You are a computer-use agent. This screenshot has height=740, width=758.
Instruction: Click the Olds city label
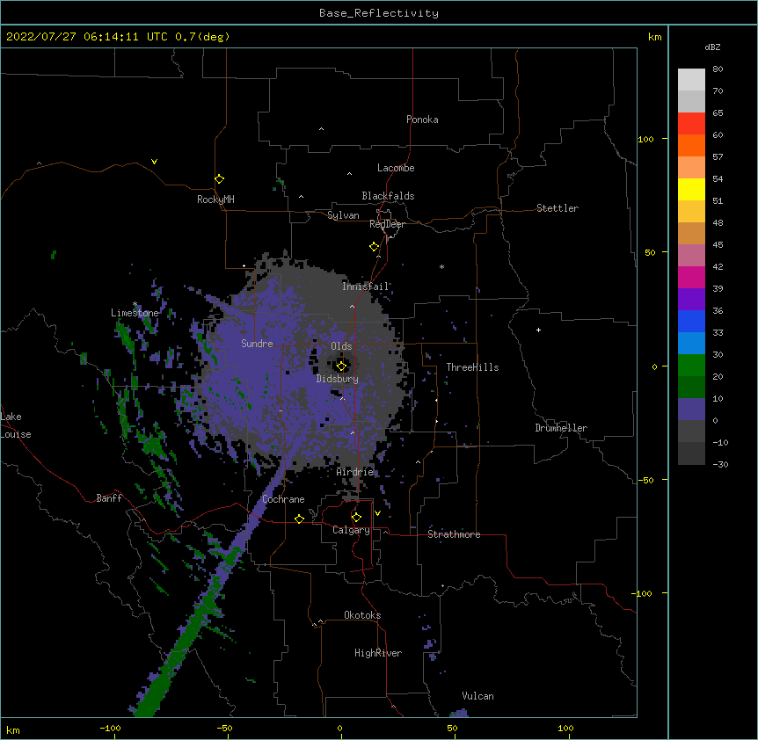point(341,346)
